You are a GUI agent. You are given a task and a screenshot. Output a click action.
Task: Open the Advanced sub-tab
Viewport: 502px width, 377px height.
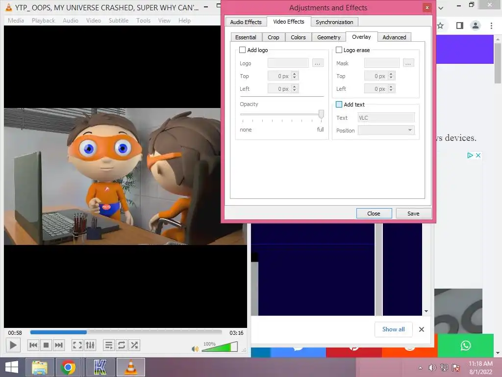coord(394,37)
